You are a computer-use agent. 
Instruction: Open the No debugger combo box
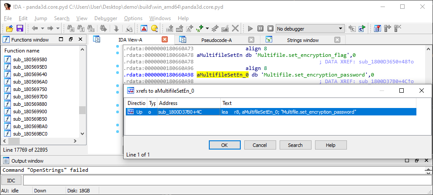click(x=310, y=29)
